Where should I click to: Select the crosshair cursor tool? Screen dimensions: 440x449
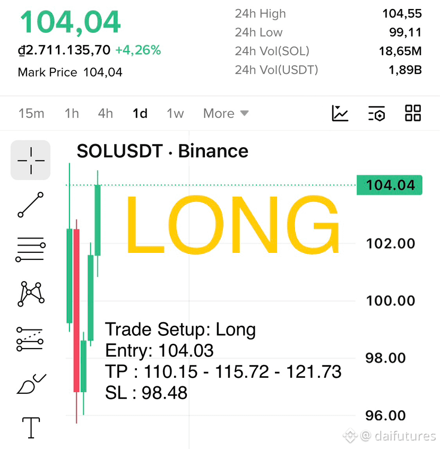coord(31,160)
